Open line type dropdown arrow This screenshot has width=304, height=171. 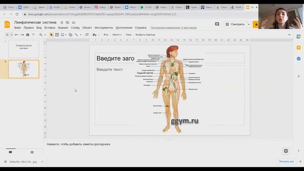(81, 35)
